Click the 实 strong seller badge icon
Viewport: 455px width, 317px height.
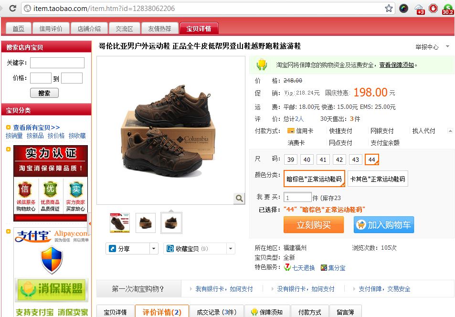tap(75, 189)
